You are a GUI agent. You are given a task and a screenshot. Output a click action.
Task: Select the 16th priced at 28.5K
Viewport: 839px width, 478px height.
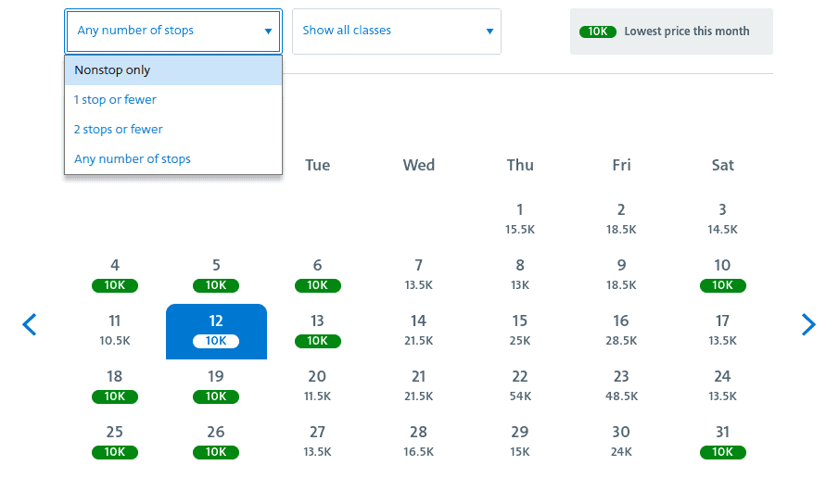click(621, 331)
